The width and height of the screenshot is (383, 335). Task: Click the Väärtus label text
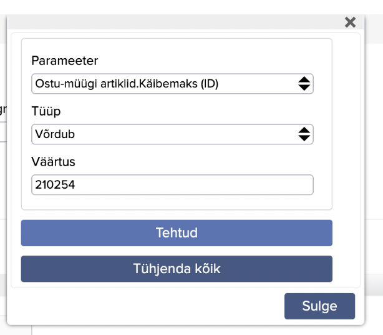[x=53, y=162]
